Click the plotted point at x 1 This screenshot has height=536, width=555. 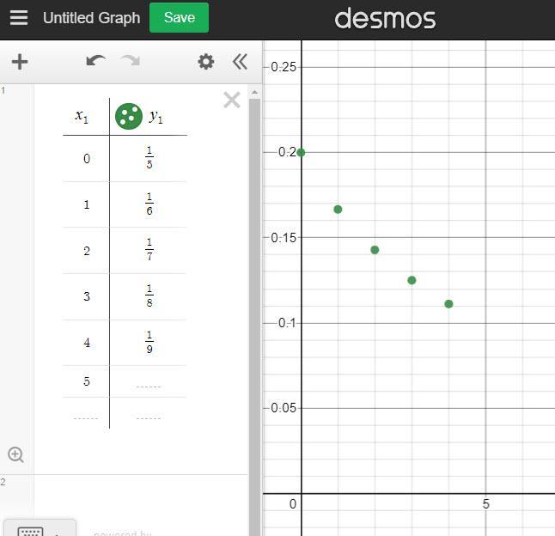(338, 210)
